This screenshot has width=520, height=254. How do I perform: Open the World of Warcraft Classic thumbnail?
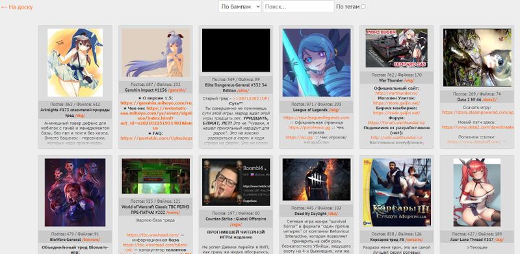click(x=155, y=176)
